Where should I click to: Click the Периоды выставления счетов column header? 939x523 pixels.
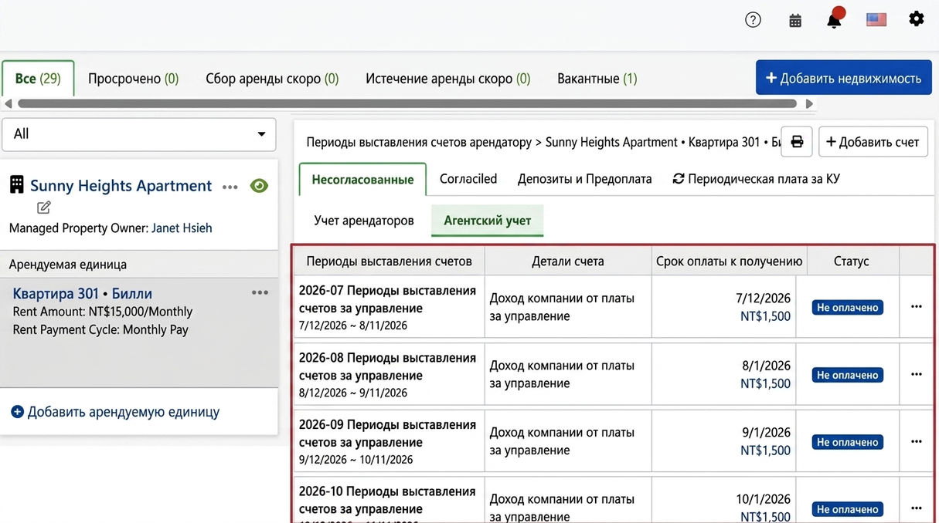(389, 261)
